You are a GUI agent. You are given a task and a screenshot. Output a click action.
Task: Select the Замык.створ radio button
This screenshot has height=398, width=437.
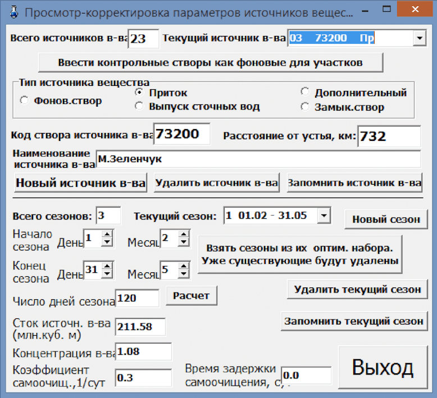[305, 107]
